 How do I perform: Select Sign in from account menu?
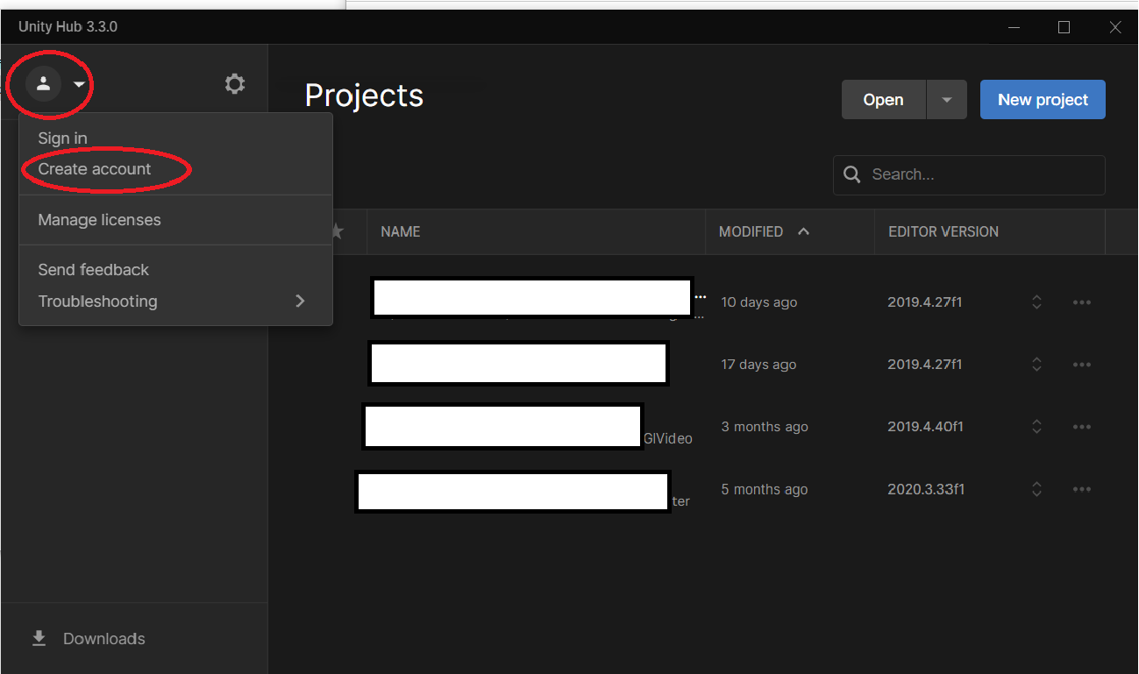(x=175, y=138)
